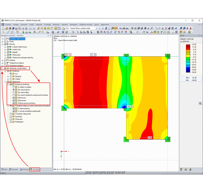Expand the Globální deformace tree node

point(2,39)
